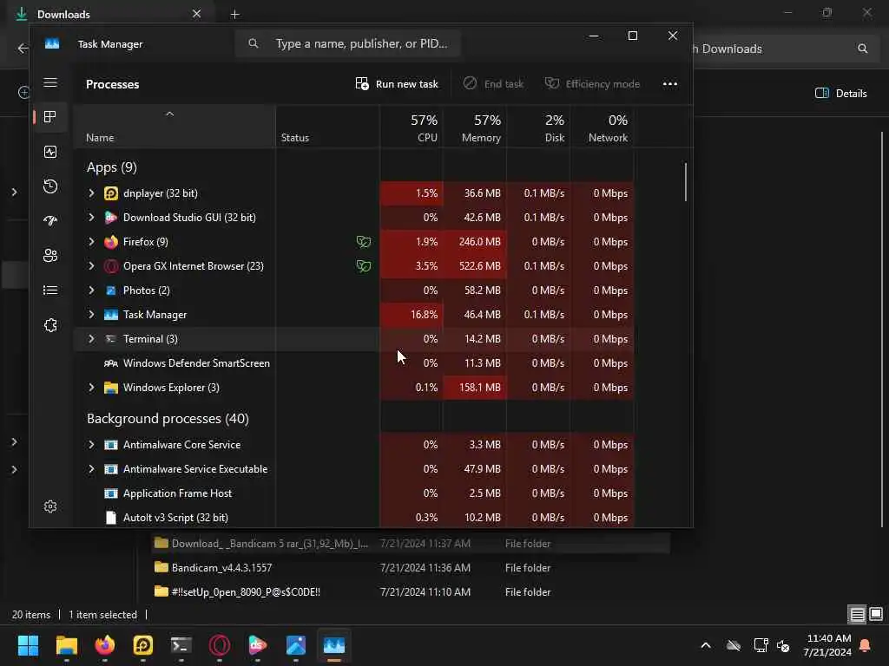This screenshot has height=666, width=889.
Task: Sort processes by Memory column
Action: click(475, 127)
